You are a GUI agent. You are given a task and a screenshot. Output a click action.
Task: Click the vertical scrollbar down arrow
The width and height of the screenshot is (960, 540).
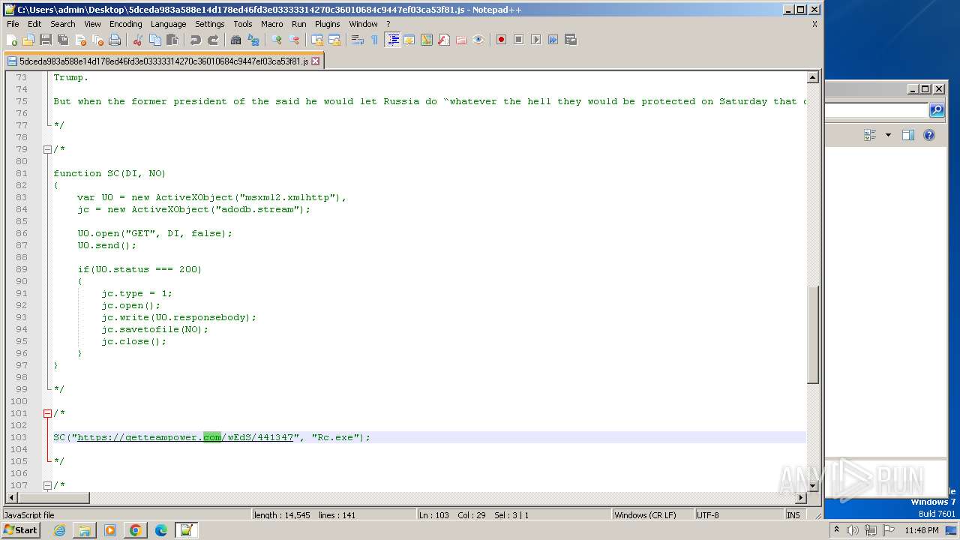813,485
